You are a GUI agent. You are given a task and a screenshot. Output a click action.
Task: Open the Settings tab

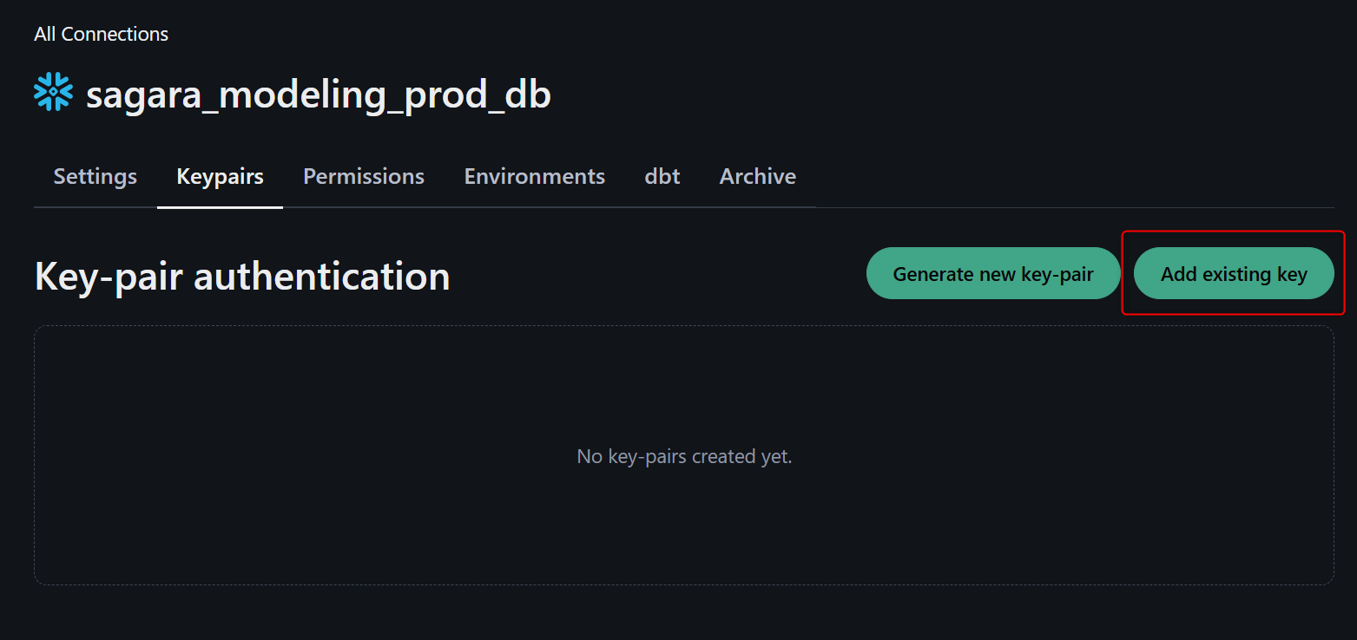(96, 176)
